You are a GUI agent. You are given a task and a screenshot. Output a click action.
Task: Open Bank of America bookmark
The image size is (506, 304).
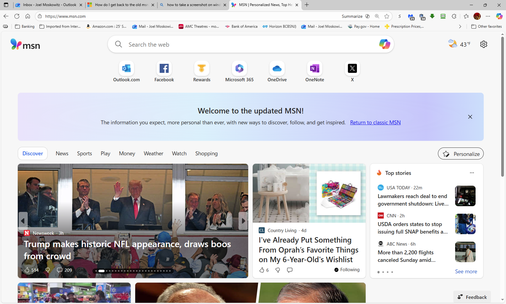pyautogui.click(x=241, y=26)
